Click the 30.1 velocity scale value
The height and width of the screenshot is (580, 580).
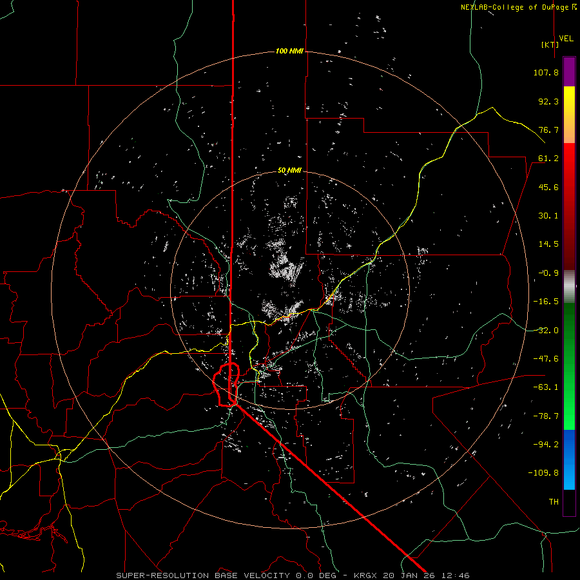tap(548, 216)
